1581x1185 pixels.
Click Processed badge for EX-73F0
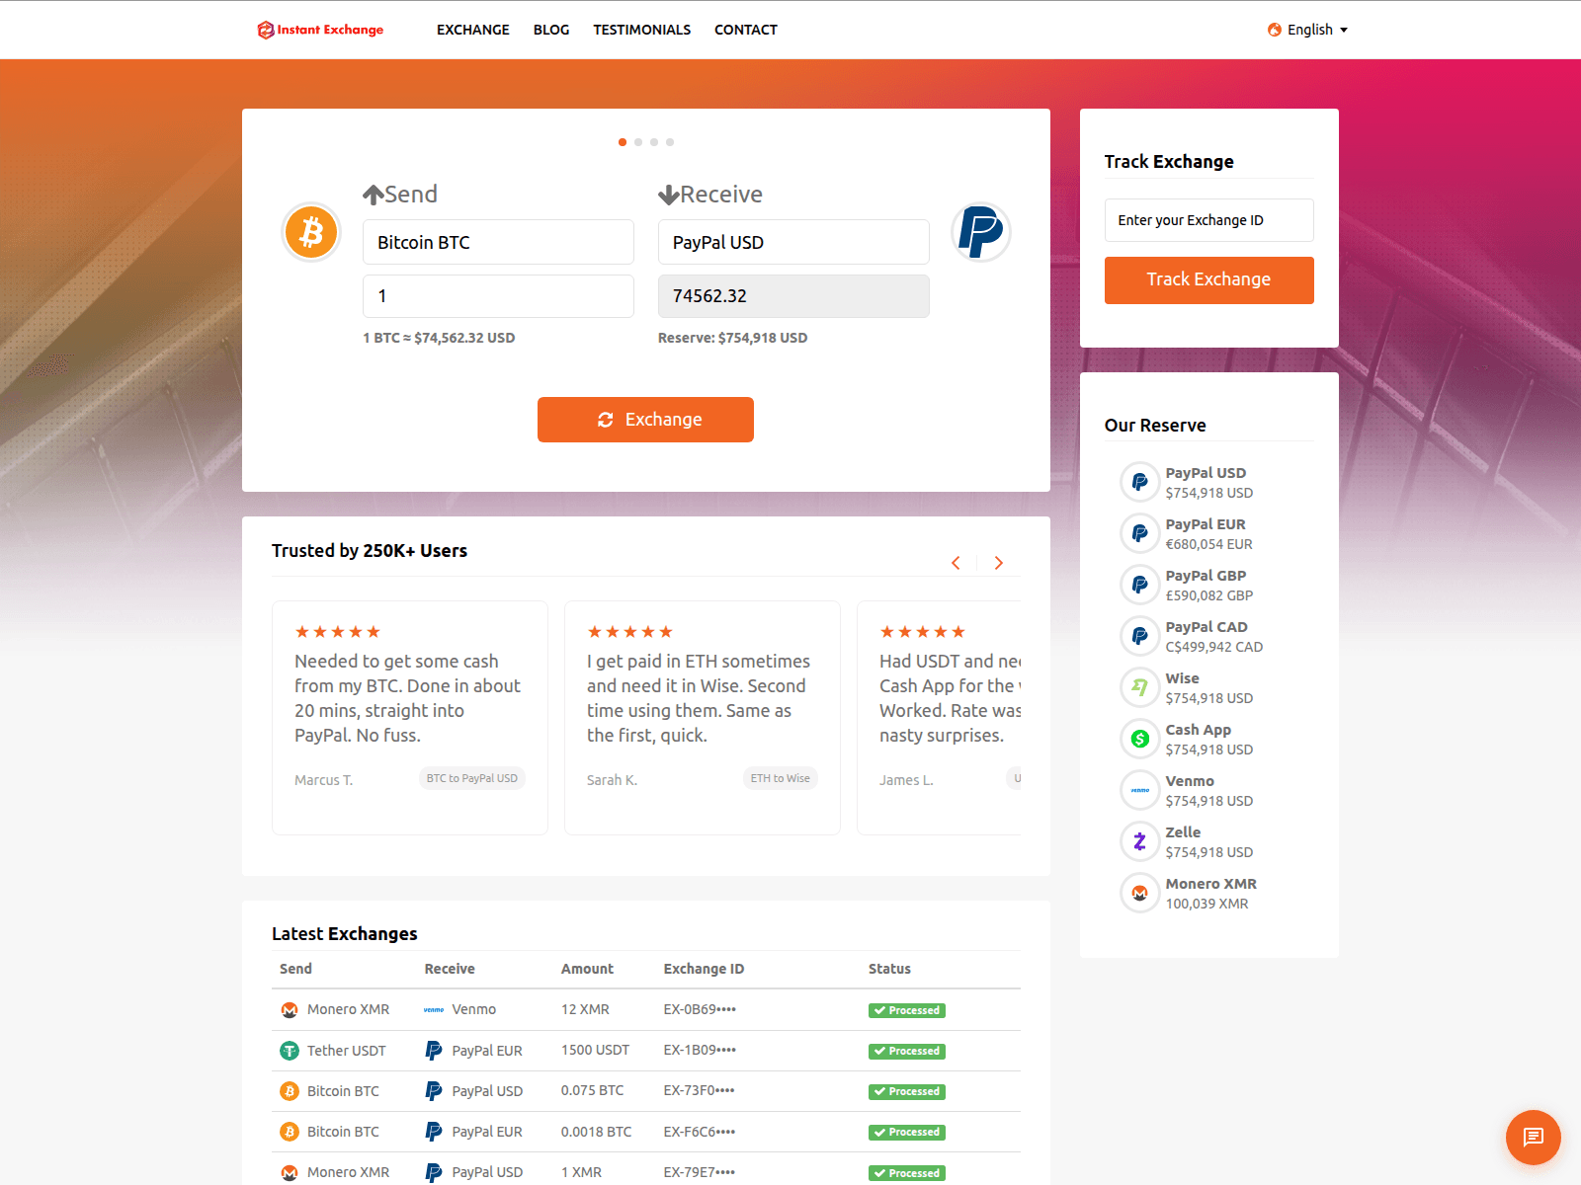click(x=907, y=1091)
